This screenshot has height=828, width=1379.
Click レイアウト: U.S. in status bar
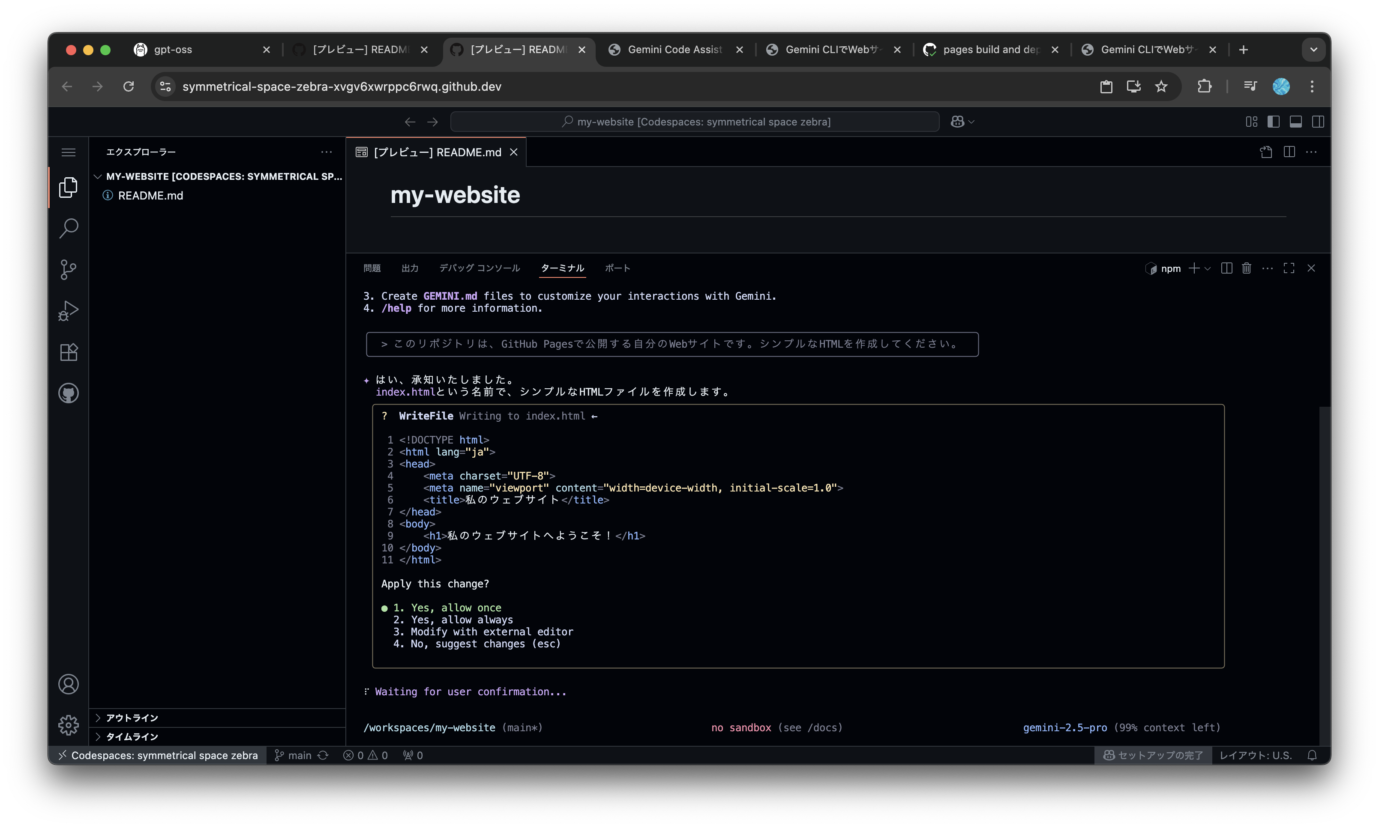[1256, 756]
